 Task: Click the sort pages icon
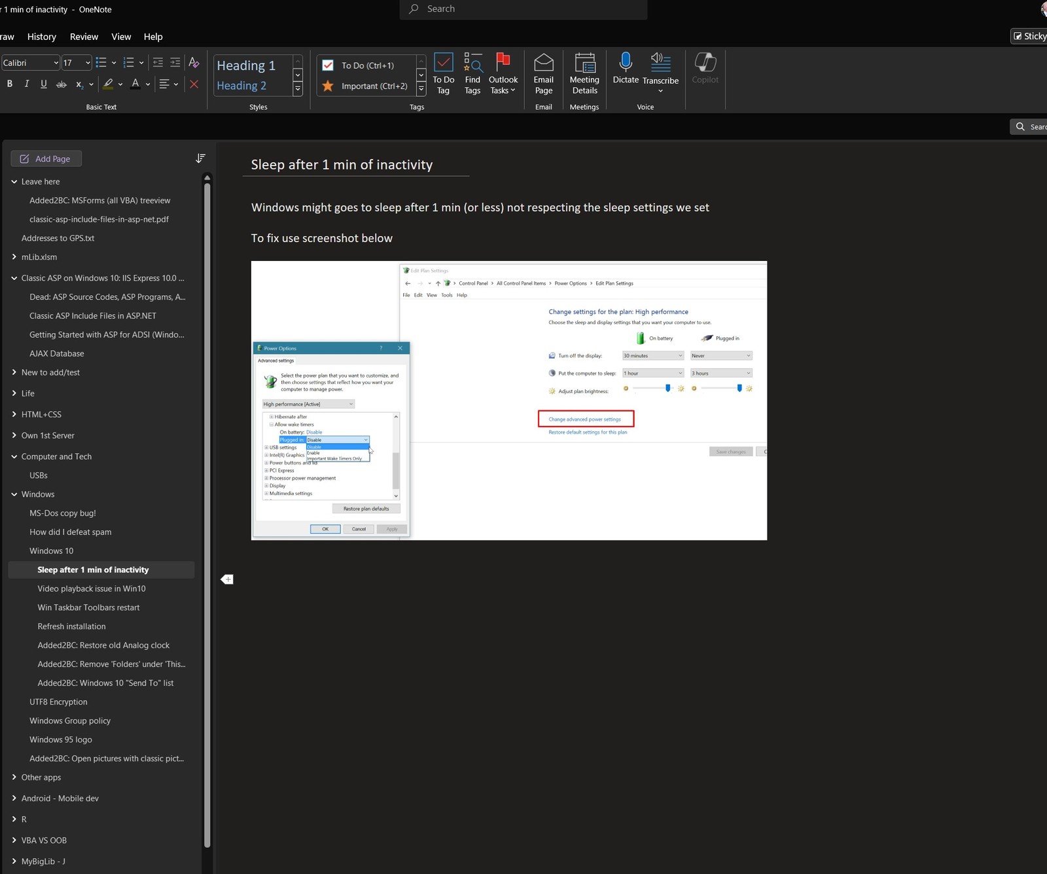pyautogui.click(x=200, y=158)
